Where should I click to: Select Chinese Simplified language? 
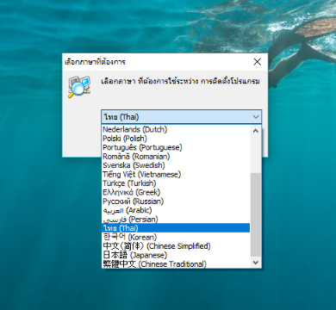click(176, 246)
